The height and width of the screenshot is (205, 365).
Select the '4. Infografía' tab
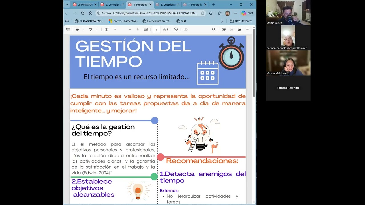(x=138, y=5)
